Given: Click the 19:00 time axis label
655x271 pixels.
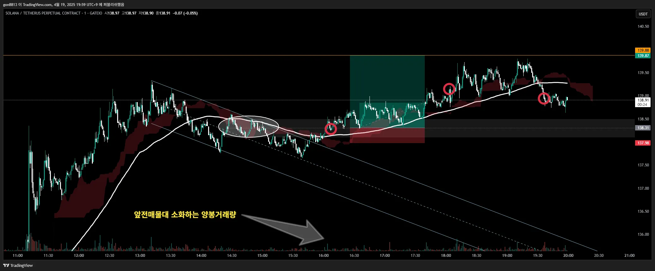Looking at the screenshot, I should (x=507, y=256).
